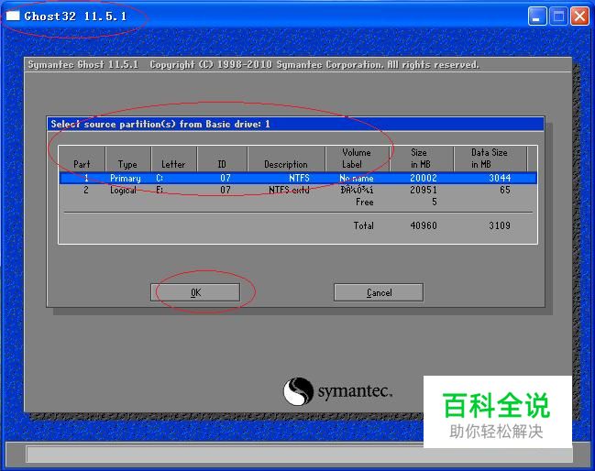Click the Symantec logo

point(337,391)
